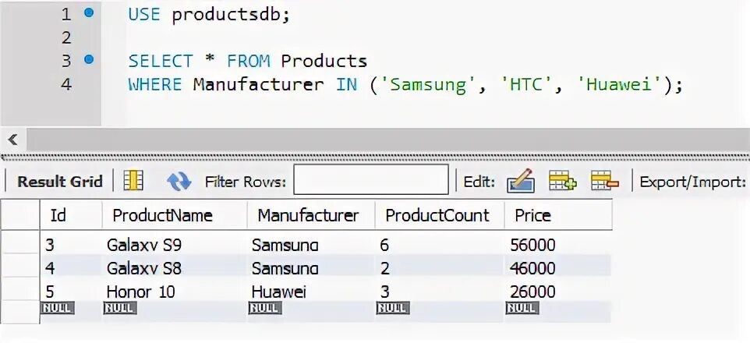Refresh the result grid data

(179, 182)
